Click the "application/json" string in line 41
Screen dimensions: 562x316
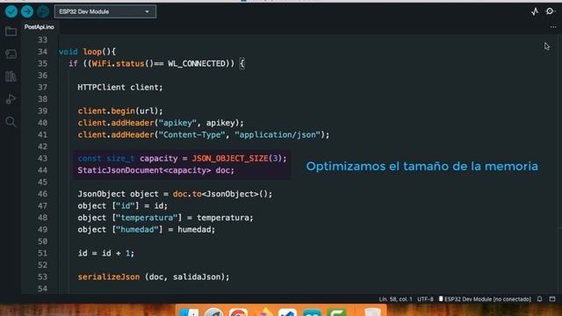[277, 134]
